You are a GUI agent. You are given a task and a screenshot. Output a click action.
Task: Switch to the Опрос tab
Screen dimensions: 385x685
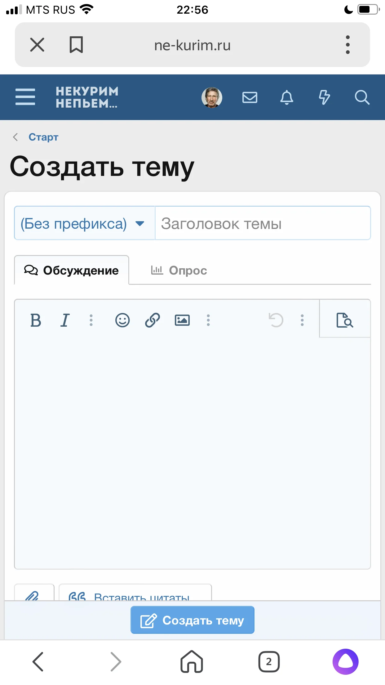coord(179,271)
